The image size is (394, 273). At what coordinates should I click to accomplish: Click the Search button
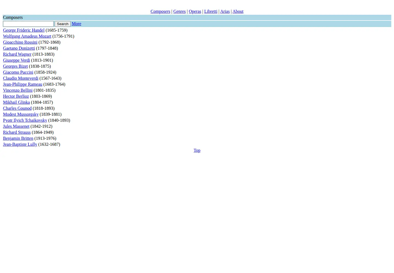tap(63, 24)
